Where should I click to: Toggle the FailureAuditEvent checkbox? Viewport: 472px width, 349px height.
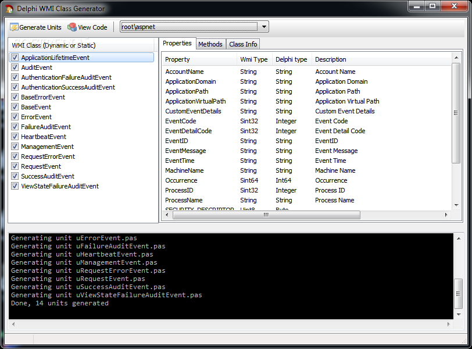pos(15,126)
